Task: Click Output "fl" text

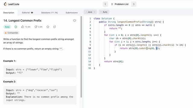Action: point(14,73)
